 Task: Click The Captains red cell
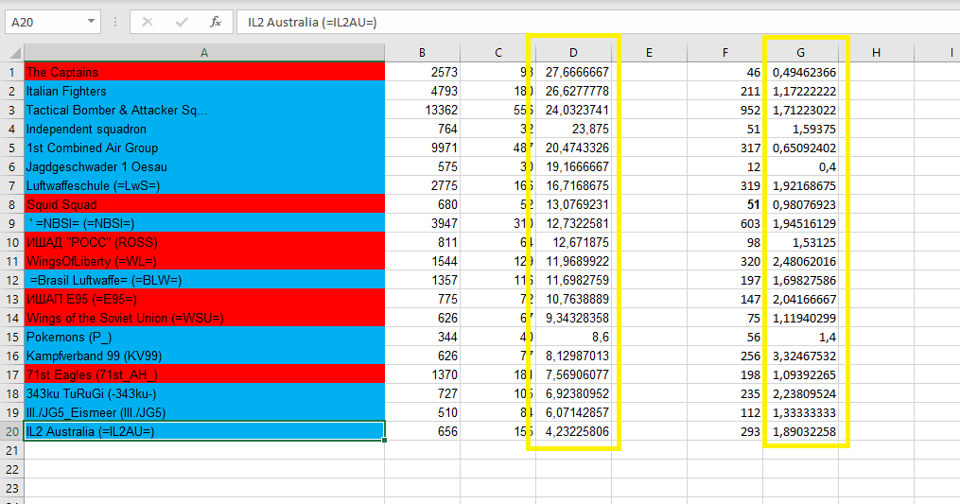click(x=204, y=72)
